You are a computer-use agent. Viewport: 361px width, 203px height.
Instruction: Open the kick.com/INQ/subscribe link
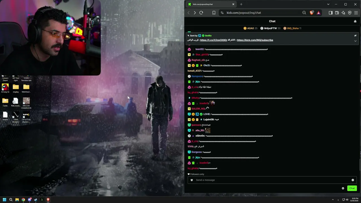(x=255, y=40)
